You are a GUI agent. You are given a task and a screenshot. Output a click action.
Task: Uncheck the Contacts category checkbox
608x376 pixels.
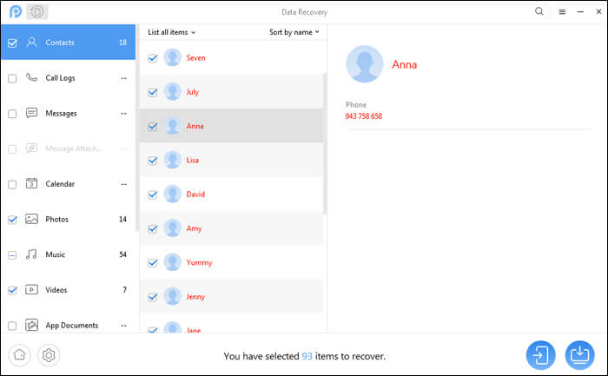(12, 43)
